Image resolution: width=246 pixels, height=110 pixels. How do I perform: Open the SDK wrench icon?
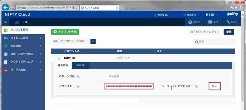(x=228, y=22)
